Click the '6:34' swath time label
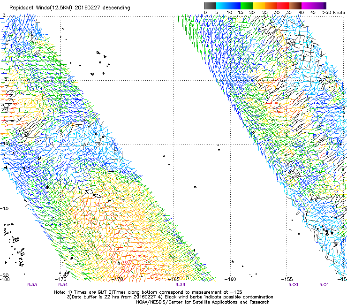347x305 pixels. tap(63, 284)
